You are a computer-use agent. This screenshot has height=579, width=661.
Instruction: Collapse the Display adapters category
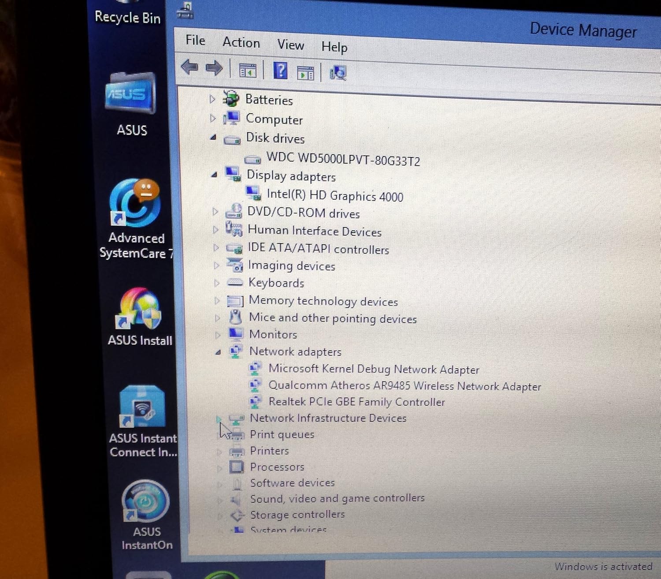pyautogui.click(x=214, y=175)
